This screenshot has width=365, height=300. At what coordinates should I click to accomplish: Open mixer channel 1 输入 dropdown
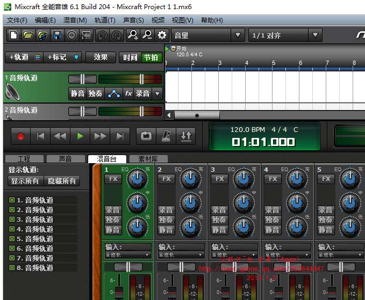coord(128,255)
